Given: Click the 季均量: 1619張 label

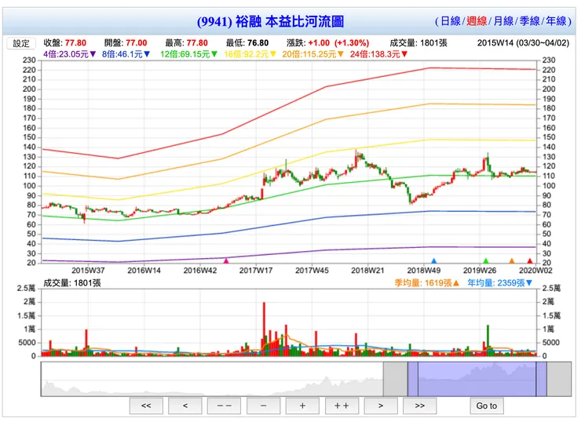Looking at the screenshot, I should tap(423, 283).
